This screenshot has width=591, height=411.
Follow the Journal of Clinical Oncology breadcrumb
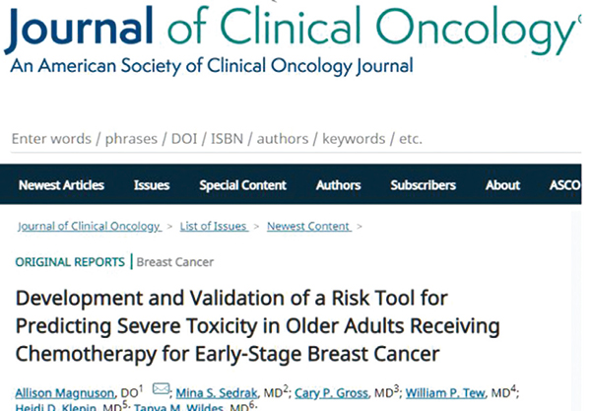[90, 227]
